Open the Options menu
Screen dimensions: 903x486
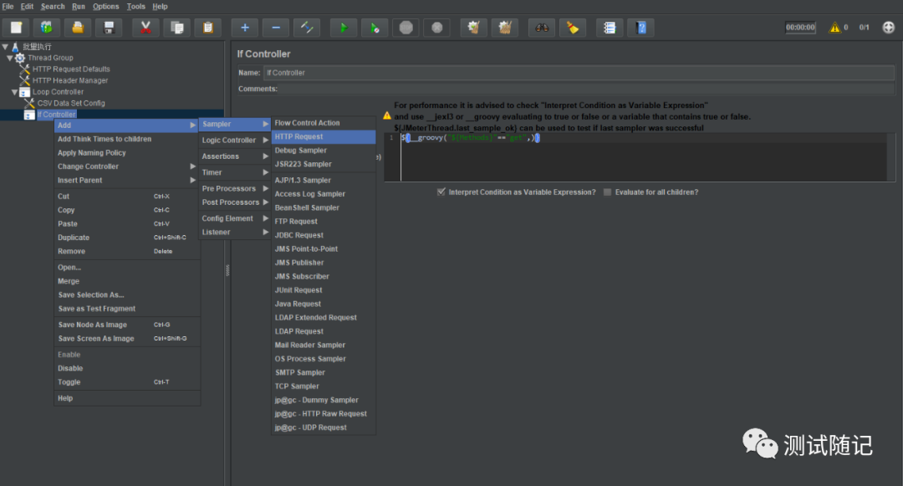(106, 7)
